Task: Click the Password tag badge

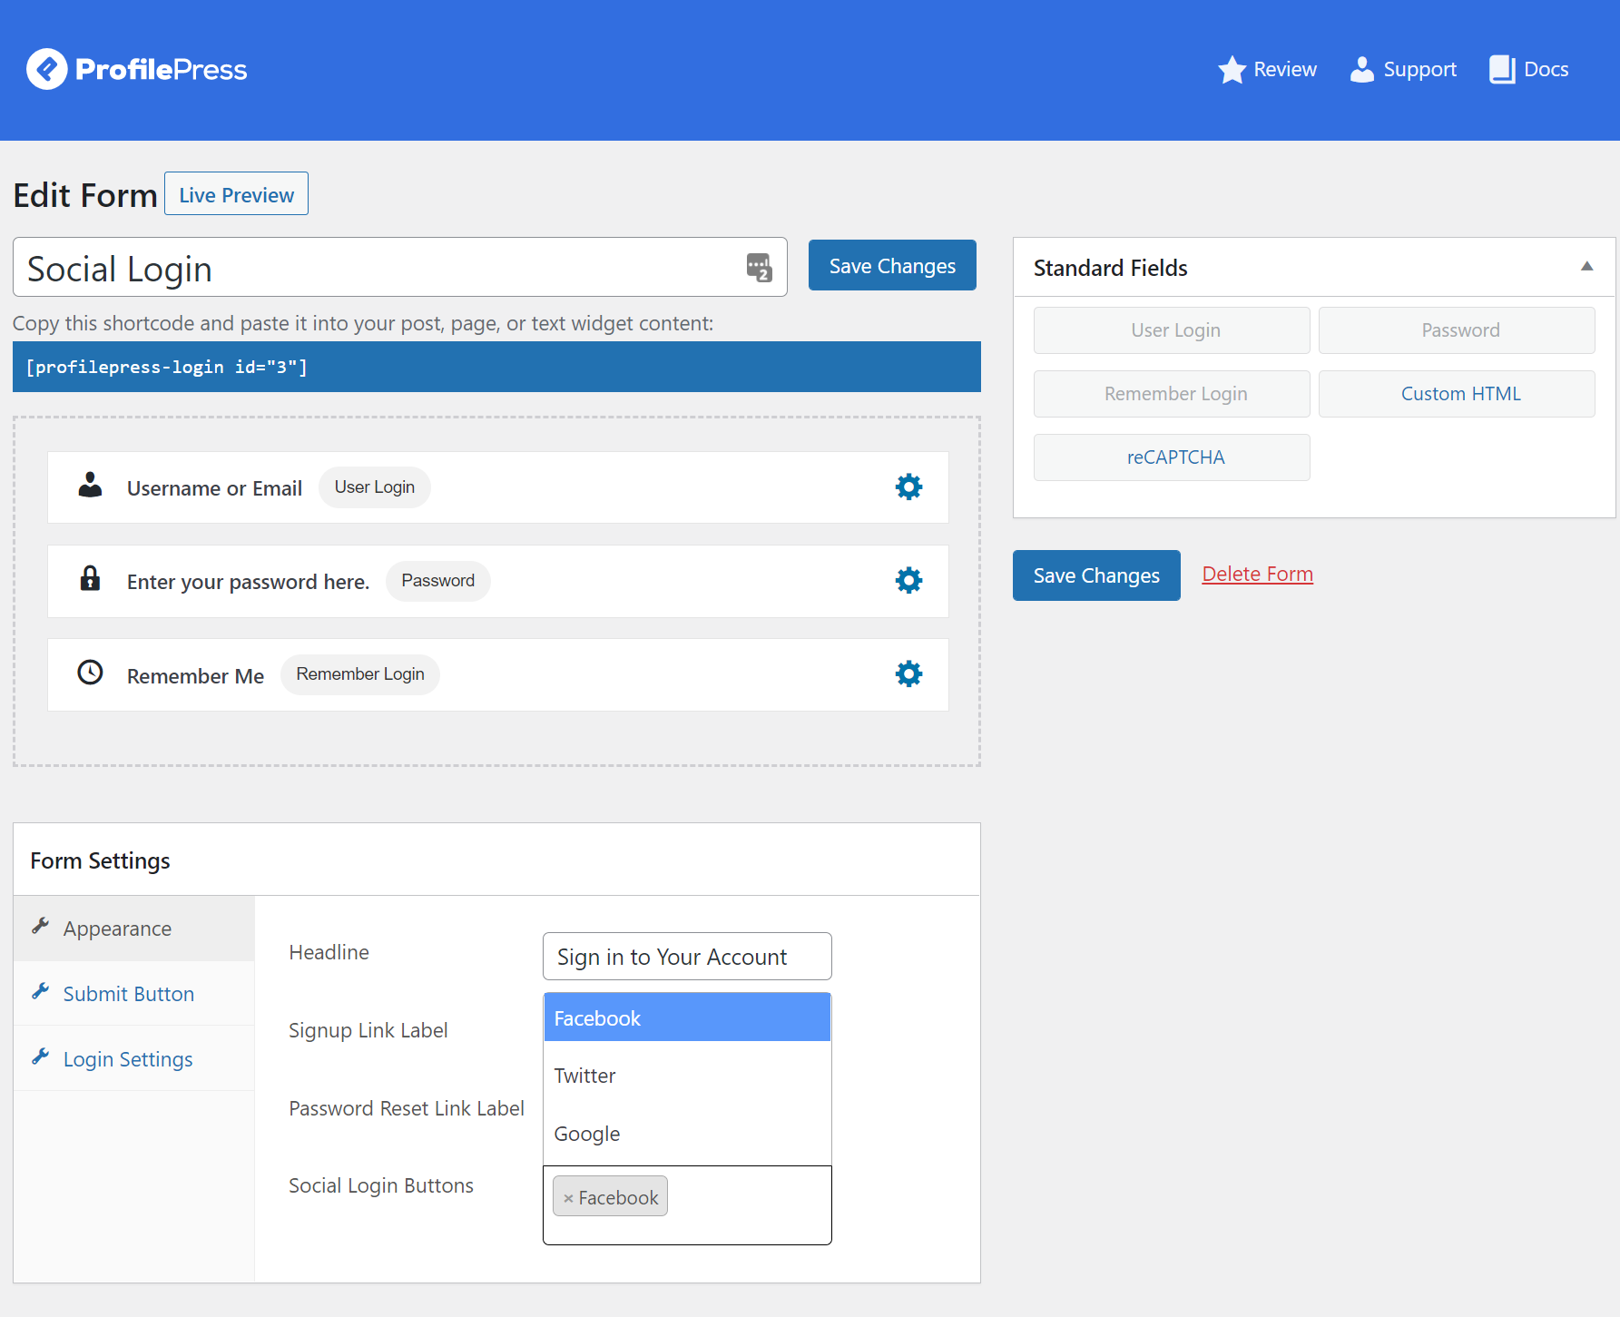Action: click(438, 581)
